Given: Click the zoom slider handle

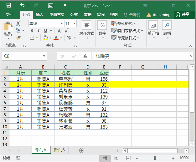Looking at the screenshot, I should tap(155, 158).
